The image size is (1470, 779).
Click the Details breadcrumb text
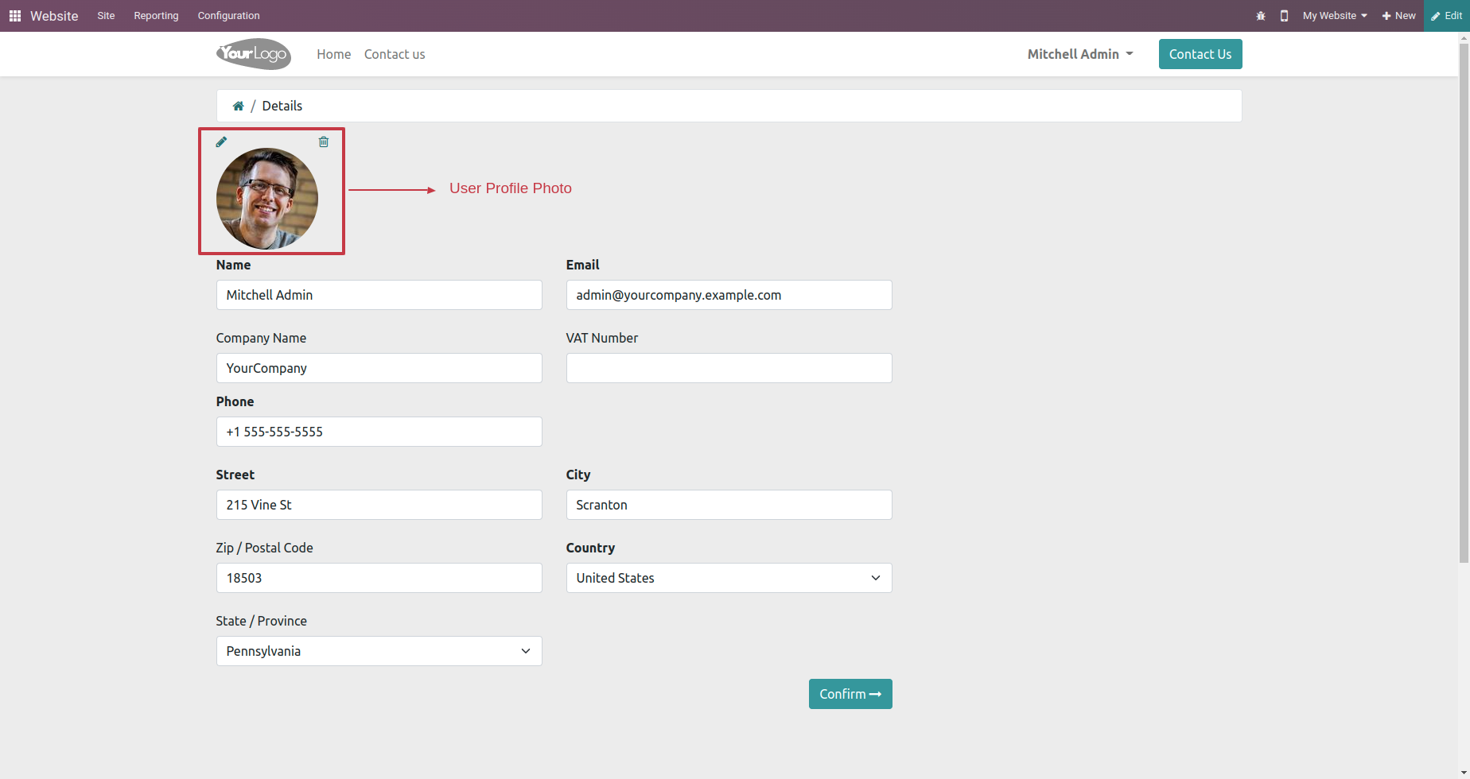282,106
